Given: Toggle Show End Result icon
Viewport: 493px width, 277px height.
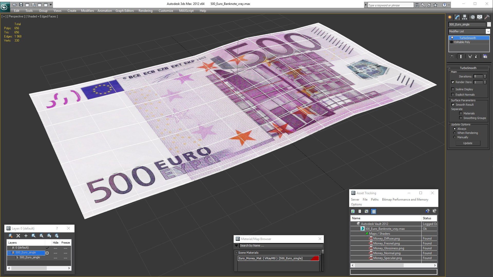Looking at the screenshot, I should tap(461, 56).
